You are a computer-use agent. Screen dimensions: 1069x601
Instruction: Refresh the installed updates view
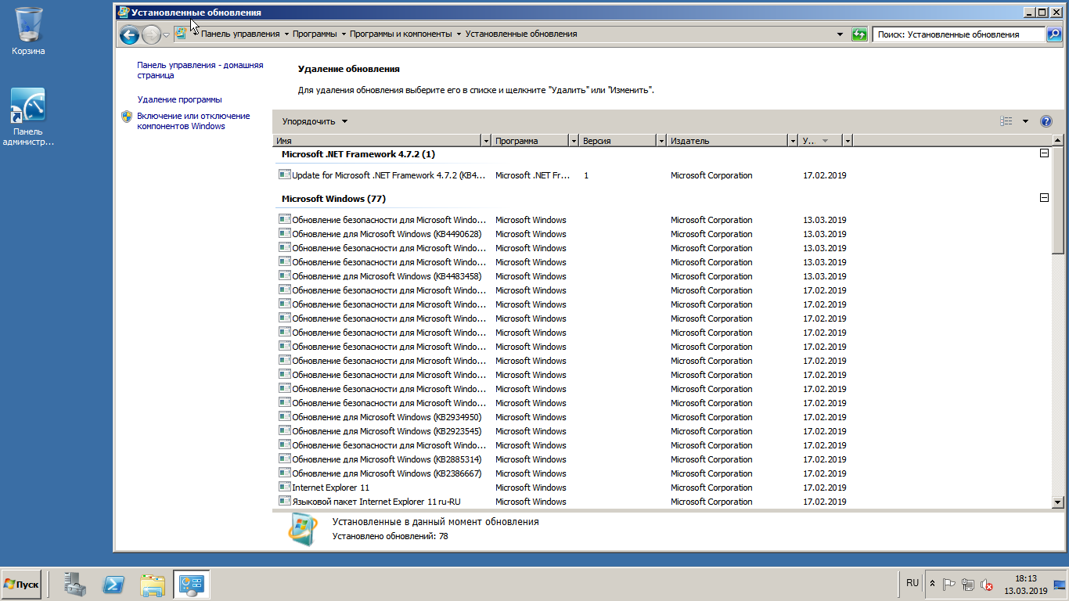click(x=859, y=34)
